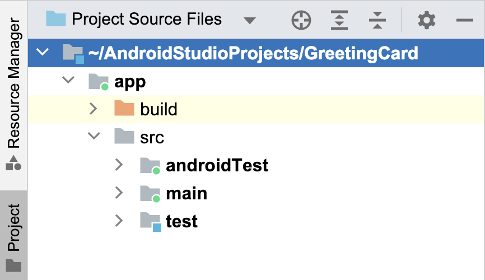
Task: Collapse the src folder chevron
Action: pyautogui.click(x=94, y=137)
